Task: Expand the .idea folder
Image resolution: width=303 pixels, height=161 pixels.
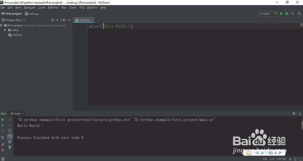Action: pos(5,30)
